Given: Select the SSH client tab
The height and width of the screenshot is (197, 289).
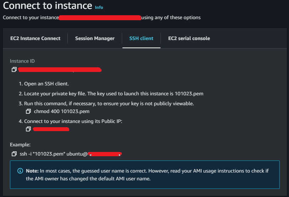Looking at the screenshot, I should [x=141, y=38].
